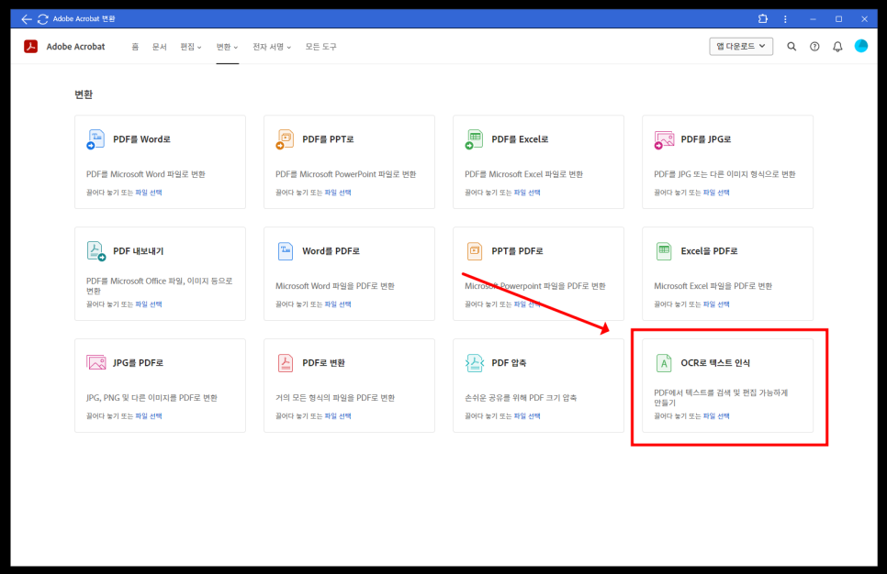Select file link in Excel을 PDF로 card
887x574 pixels.
[x=716, y=304]
